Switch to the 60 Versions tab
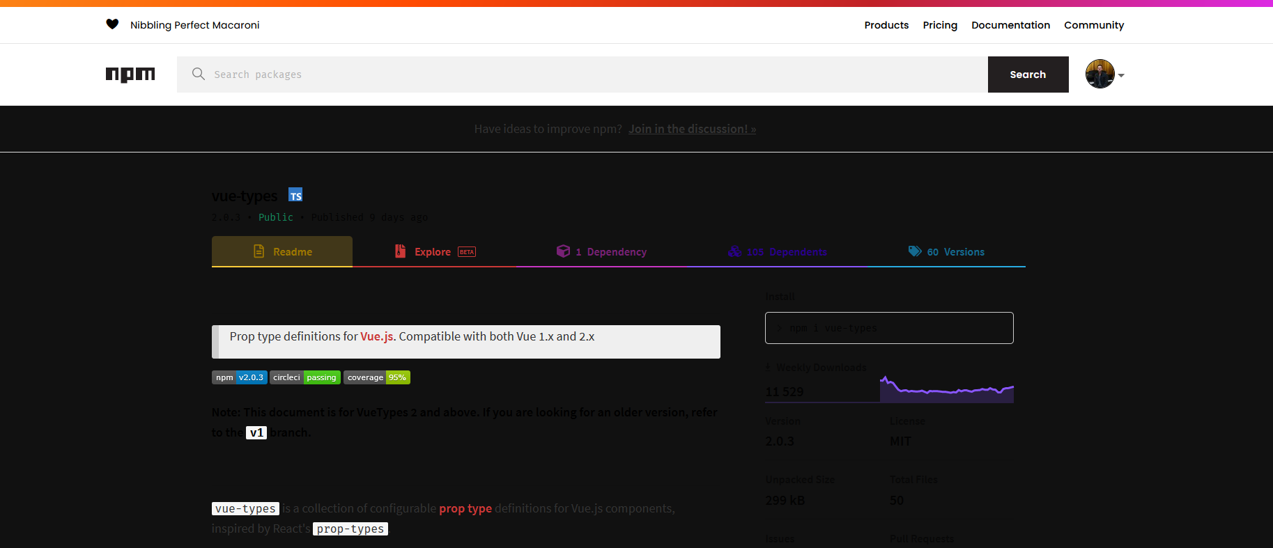This screenshot has width=1273, height=548. pos(946,251)
